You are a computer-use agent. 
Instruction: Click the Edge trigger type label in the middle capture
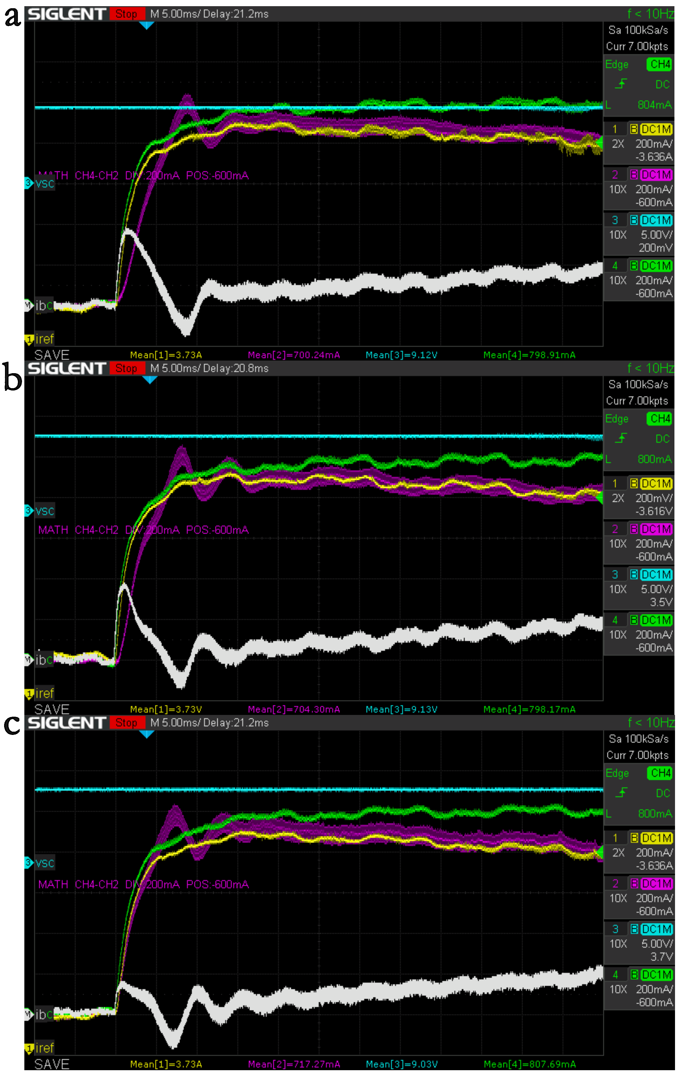617,419
